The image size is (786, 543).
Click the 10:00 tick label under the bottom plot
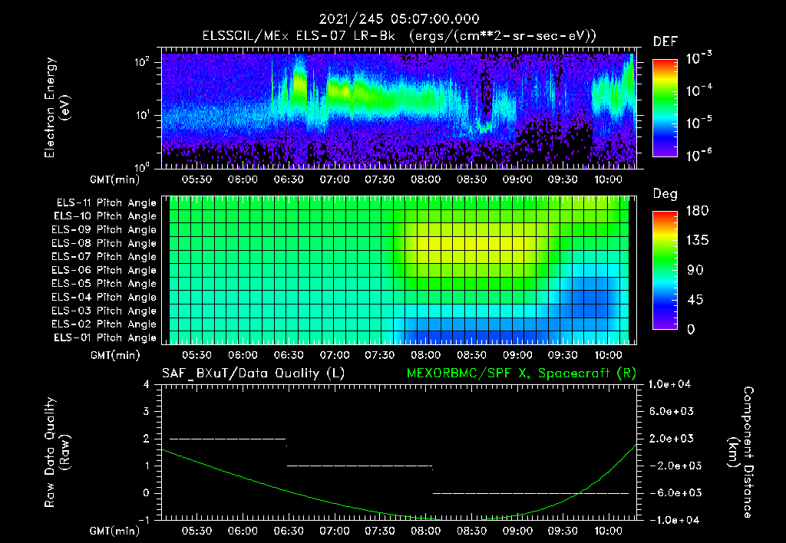pos(608,531)
